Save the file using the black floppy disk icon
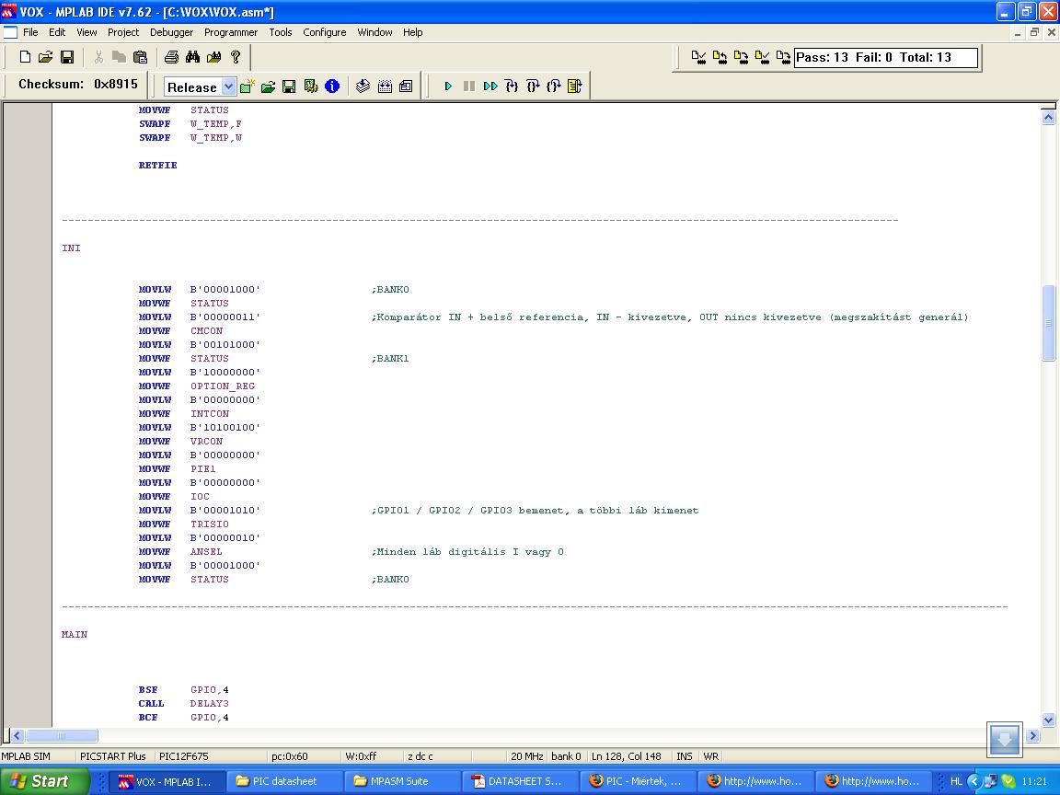 pyautogui.click(x=67, y=57)
